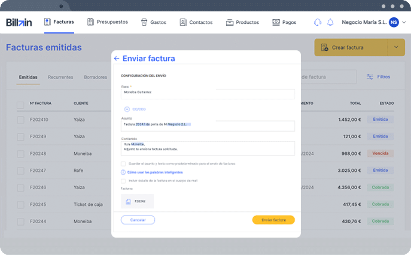411x255 pixels.
Task: Select the F202410 invoice row checkbox
Action: 20,119
